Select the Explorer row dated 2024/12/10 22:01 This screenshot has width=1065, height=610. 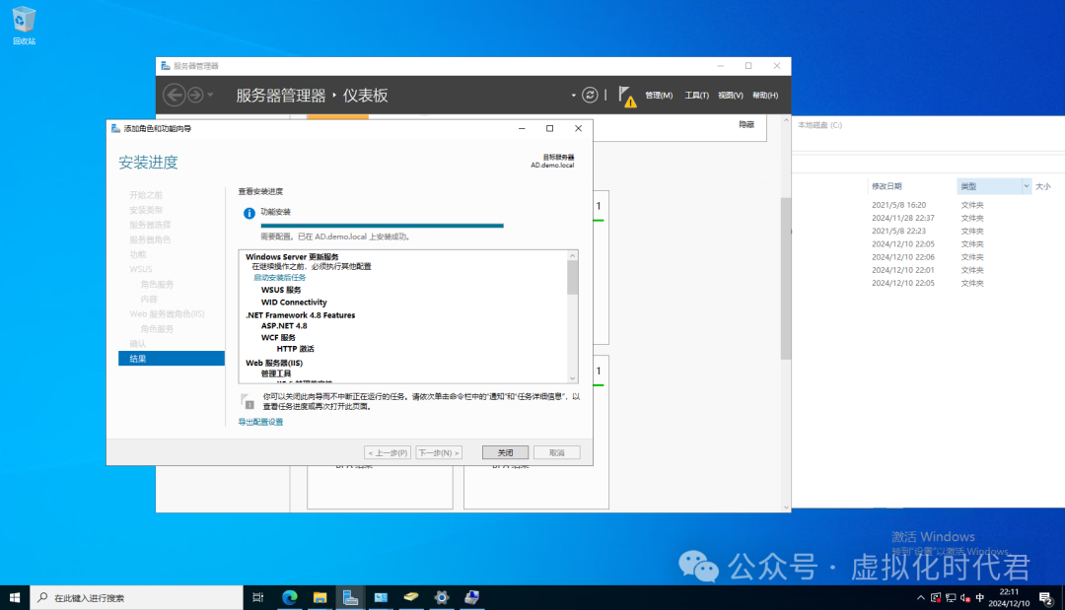tap(928, 270)
